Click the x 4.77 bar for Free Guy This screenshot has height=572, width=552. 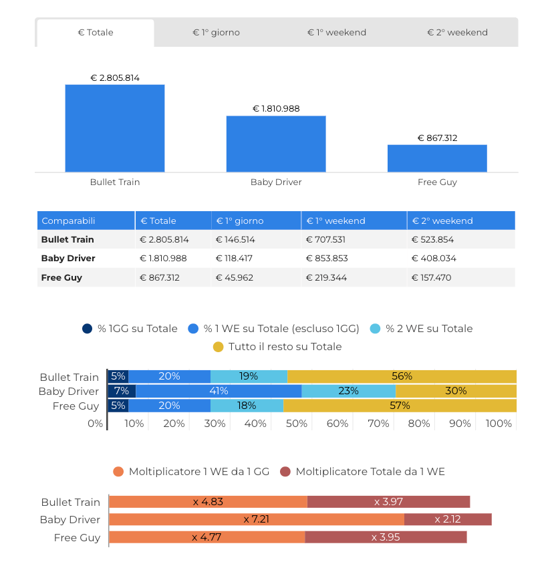tap(207, 537)
